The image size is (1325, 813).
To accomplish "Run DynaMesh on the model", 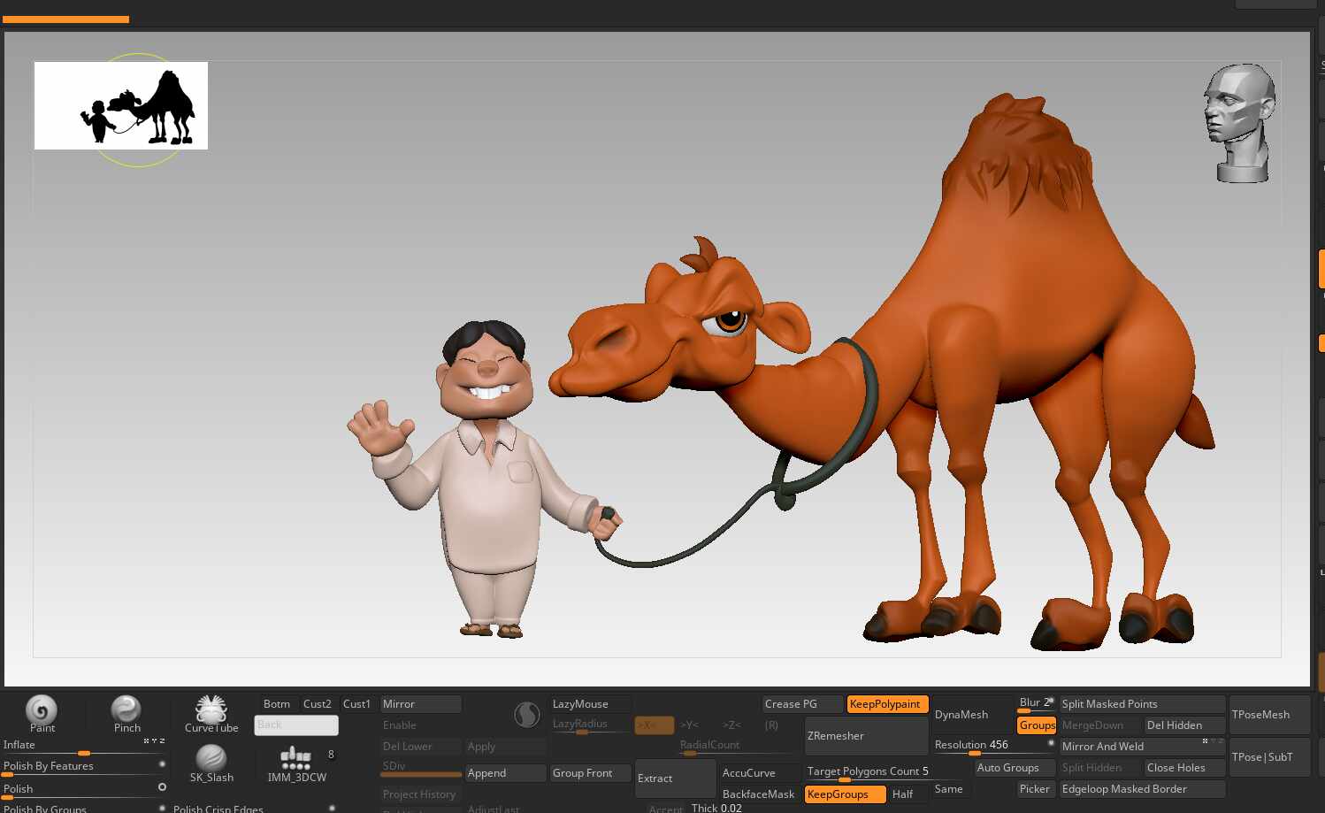I will [972, 715].
